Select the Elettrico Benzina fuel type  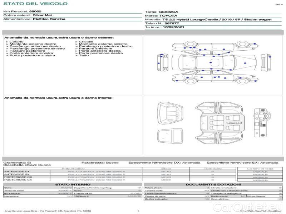click(x=49, y=19)
